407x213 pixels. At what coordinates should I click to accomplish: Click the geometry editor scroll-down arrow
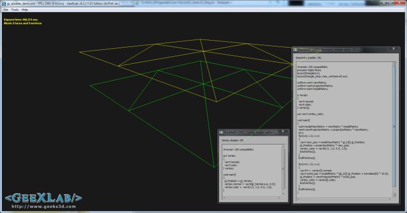(x=394, y=194)
